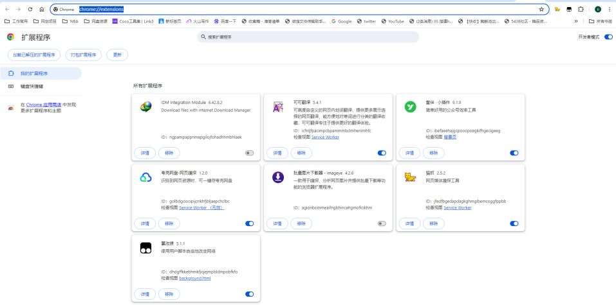Screen dimensions: 616x305
Task: Open the green profile avatar
Action: 597,9
